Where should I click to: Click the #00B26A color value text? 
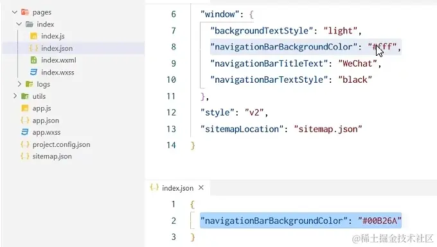380,221
